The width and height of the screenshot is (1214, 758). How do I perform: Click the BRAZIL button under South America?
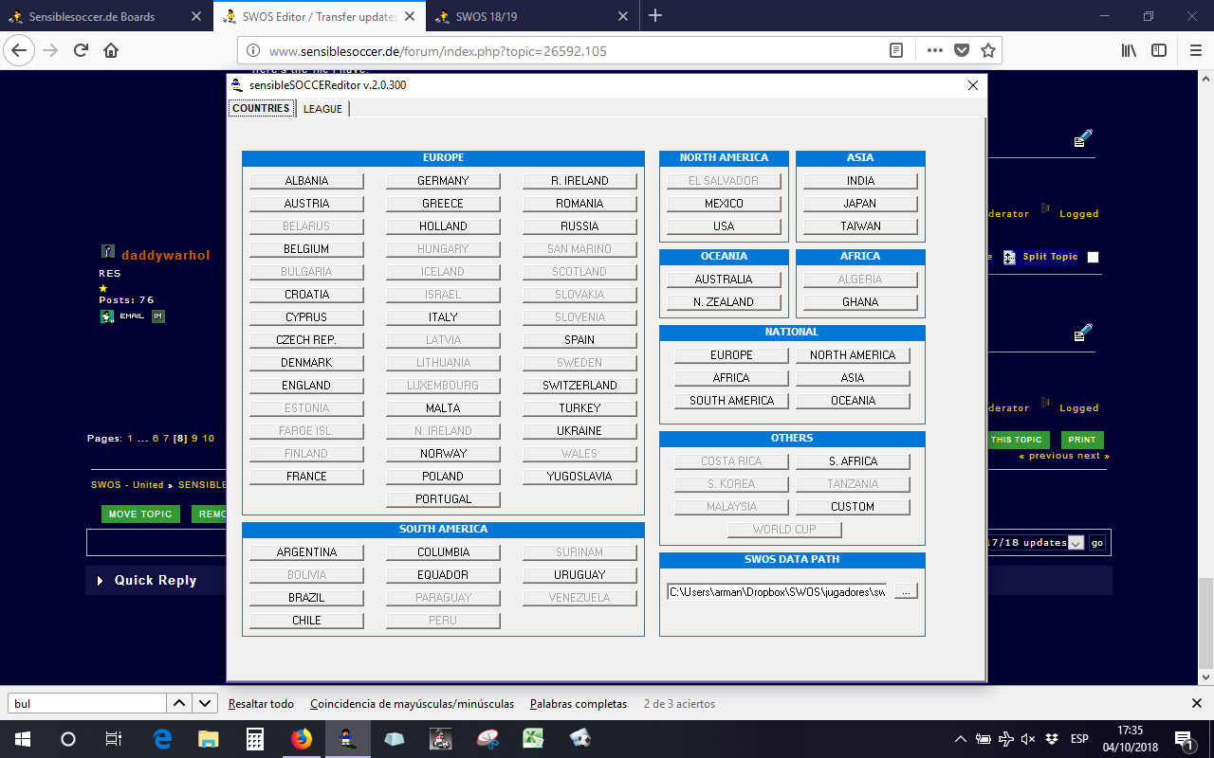(x=306, y=598)
